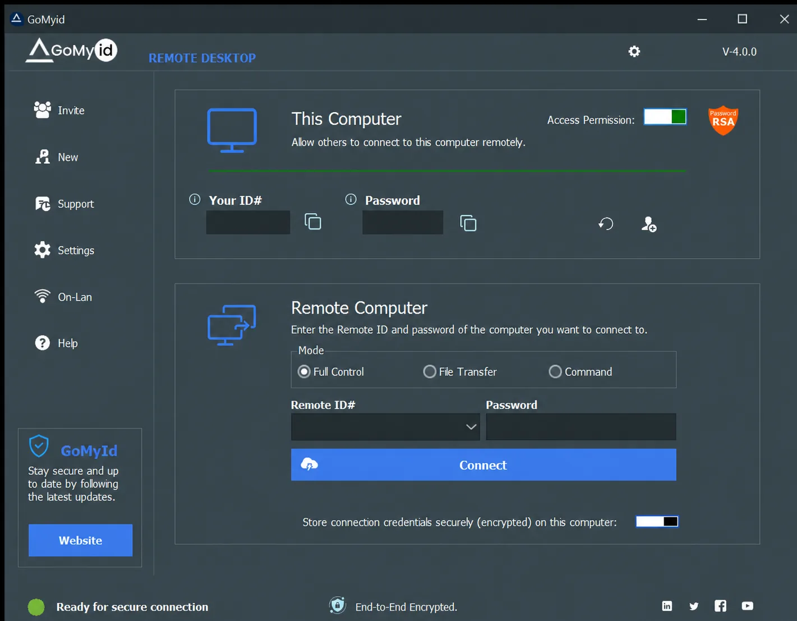This screenshot has height=621, width=797.
Task: Click the Connect button
Action: 483,464
